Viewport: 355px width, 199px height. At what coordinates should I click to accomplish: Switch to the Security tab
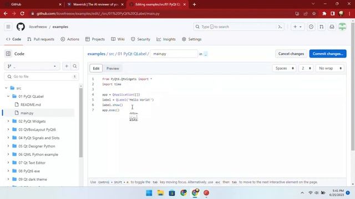coord(140,39)
